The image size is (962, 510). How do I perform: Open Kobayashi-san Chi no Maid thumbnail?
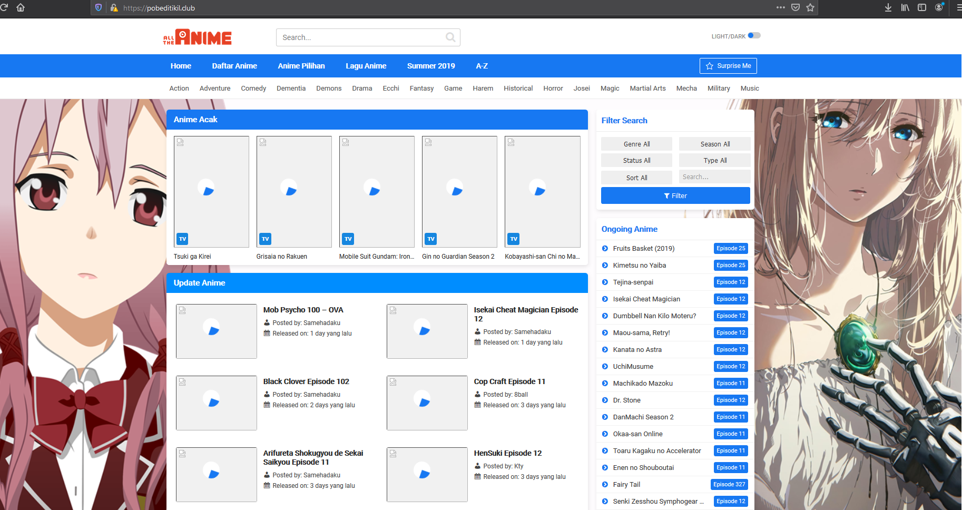tap(543, 192)
